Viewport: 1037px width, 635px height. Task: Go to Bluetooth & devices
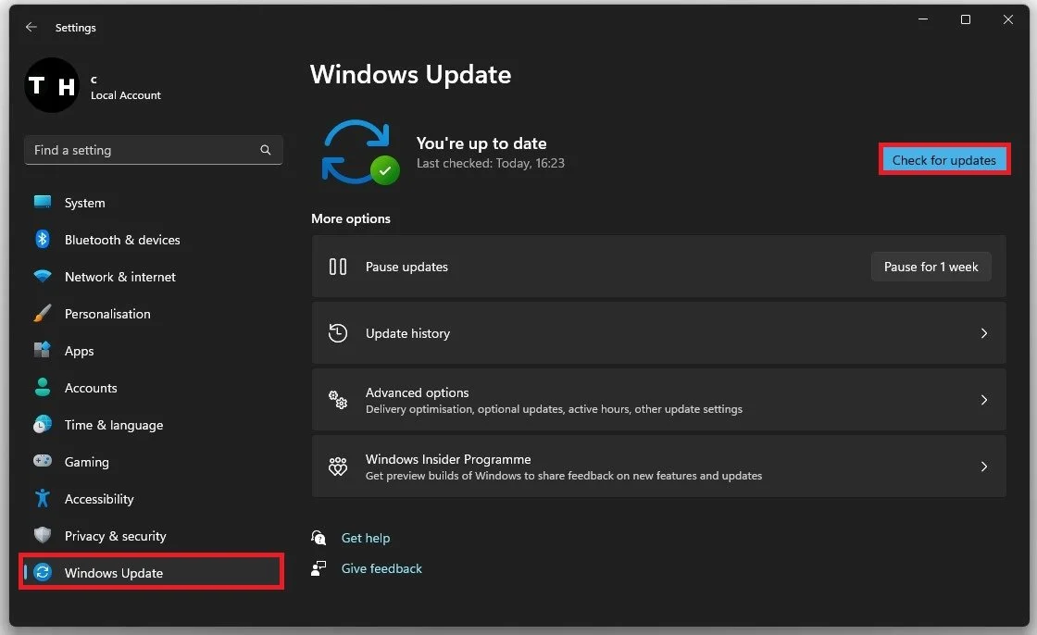pyautogui.click(x=154, y=240)
